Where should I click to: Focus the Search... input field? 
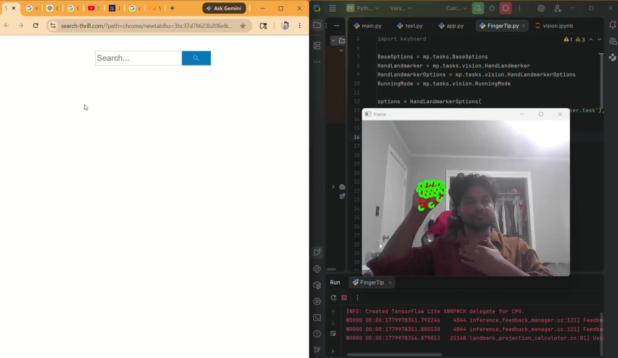click(138, 58)
